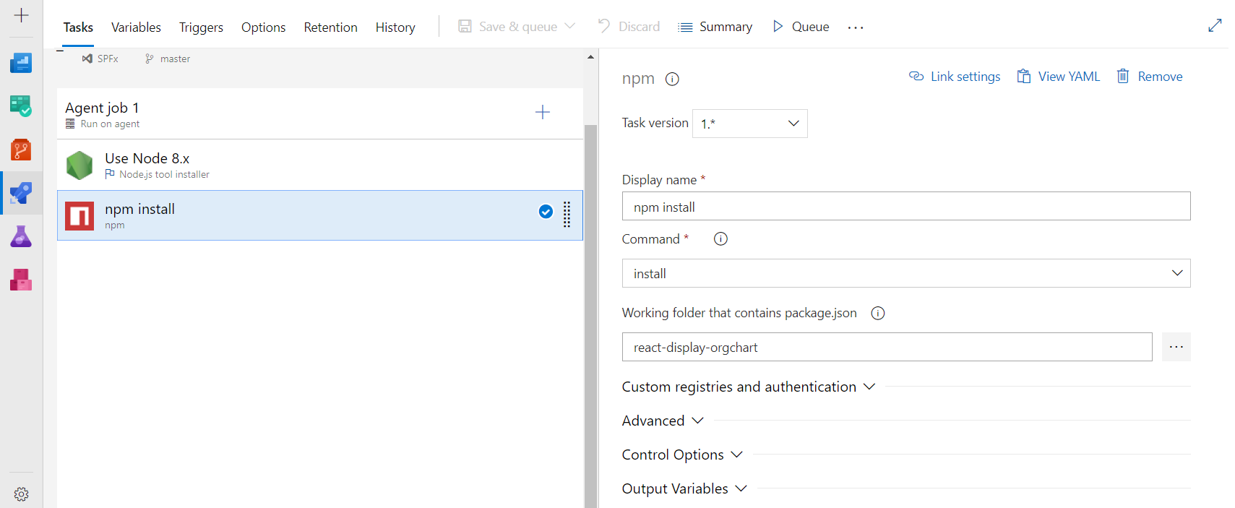Expand the Control Options section
Image resolution: width=1235 pixels, height=508 pixels.
pyautogui.click(x=681, y=455)
